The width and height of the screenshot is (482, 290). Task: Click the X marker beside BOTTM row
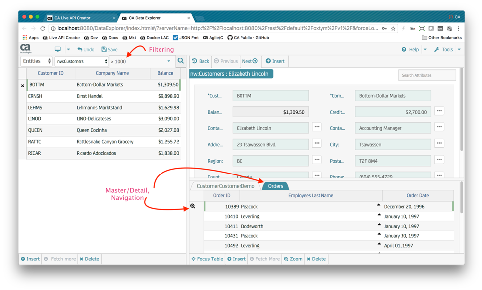[22, 86]
